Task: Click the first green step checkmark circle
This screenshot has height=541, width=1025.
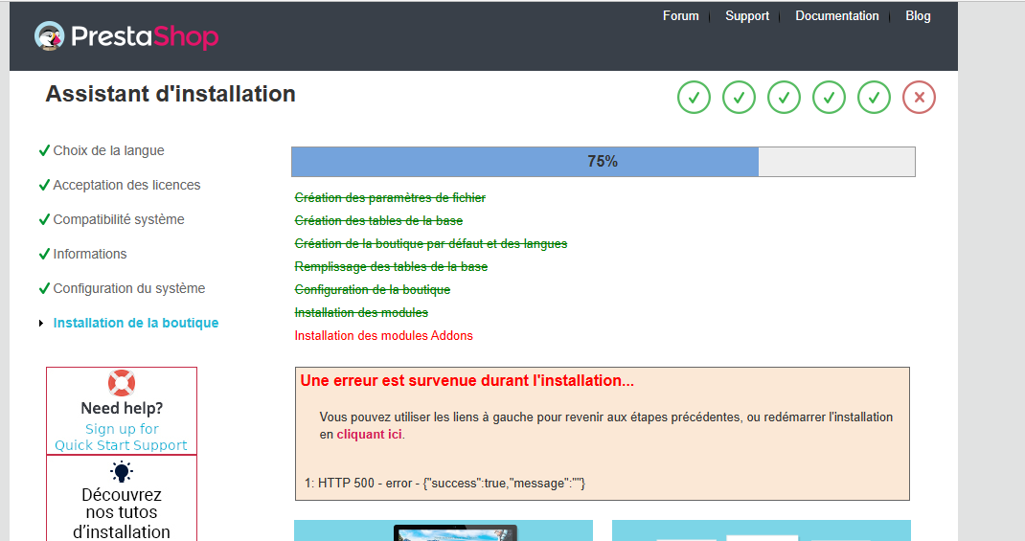Action: pyautogui.click(x=694, y=98)
